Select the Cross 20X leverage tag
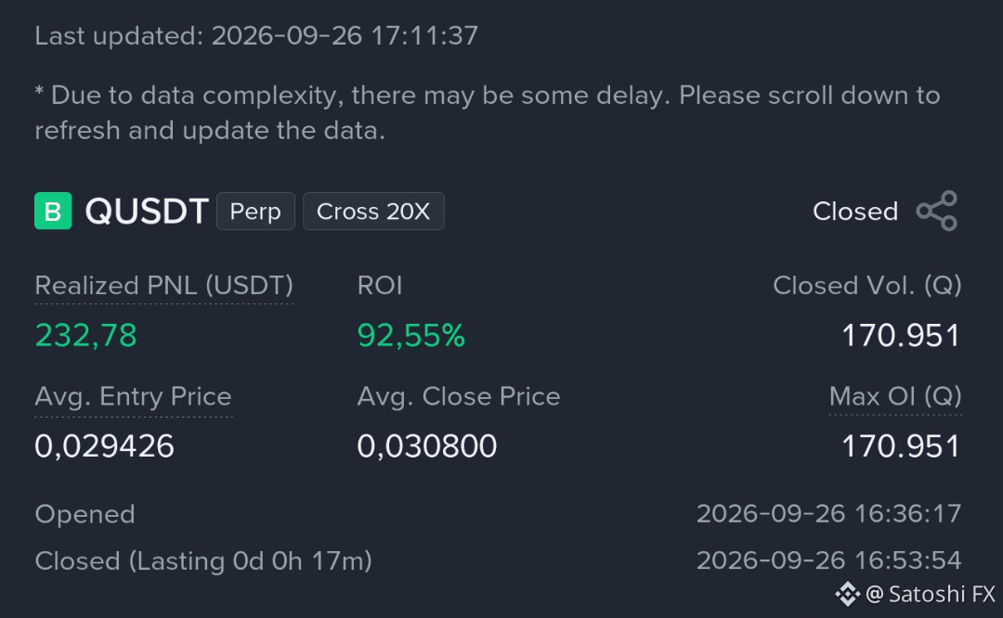Viewport: 1003px width, 618px height. pyautogui.click(x=373, y=211)
